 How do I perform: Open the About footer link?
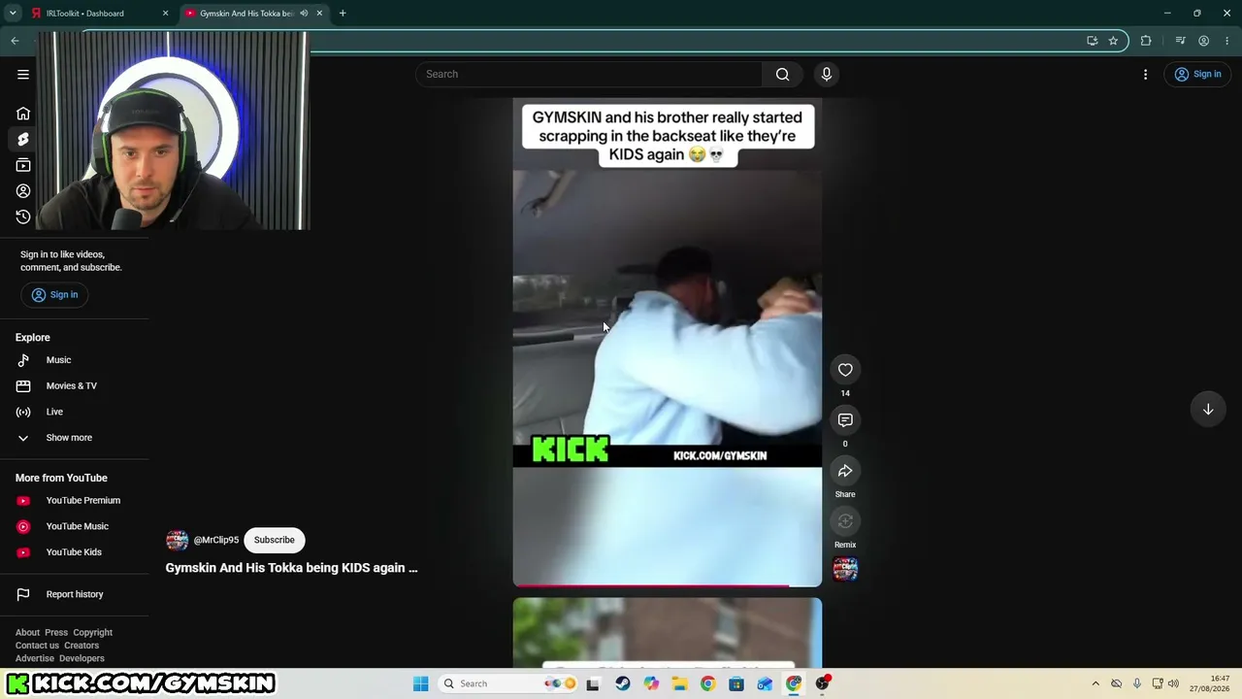click(x=27, y=633)
